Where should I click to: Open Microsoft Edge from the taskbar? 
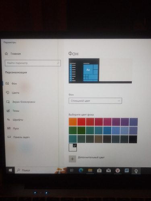(x=81, y=170)
